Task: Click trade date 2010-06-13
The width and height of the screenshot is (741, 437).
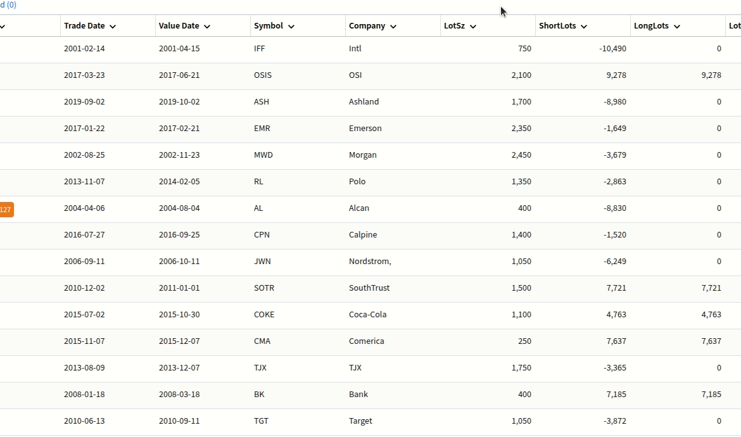Action: tap(85, 421)
